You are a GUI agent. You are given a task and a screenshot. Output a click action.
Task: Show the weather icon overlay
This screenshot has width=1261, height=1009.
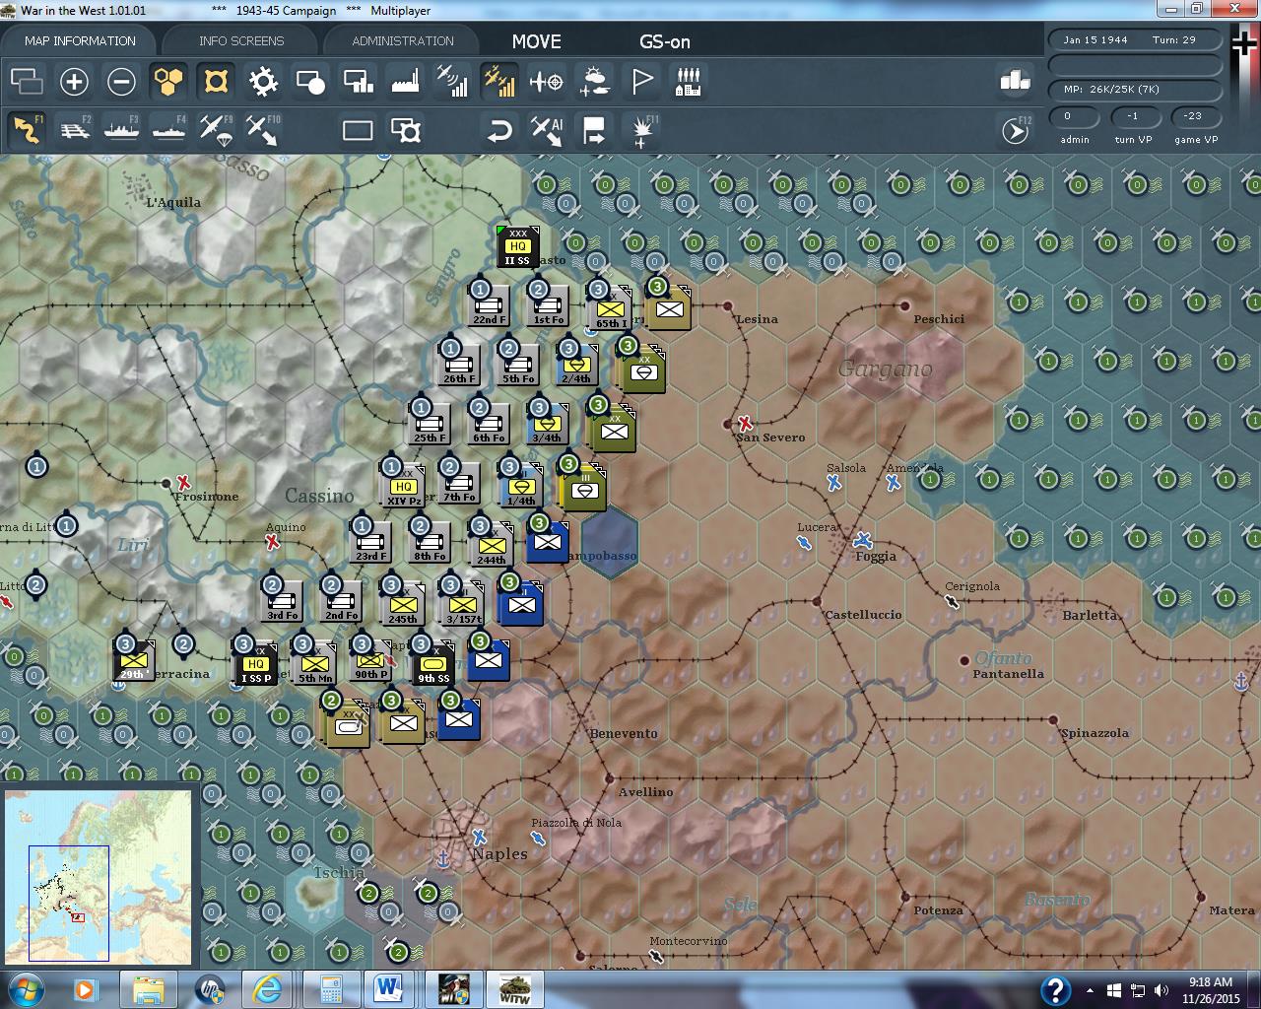[594, 81]
